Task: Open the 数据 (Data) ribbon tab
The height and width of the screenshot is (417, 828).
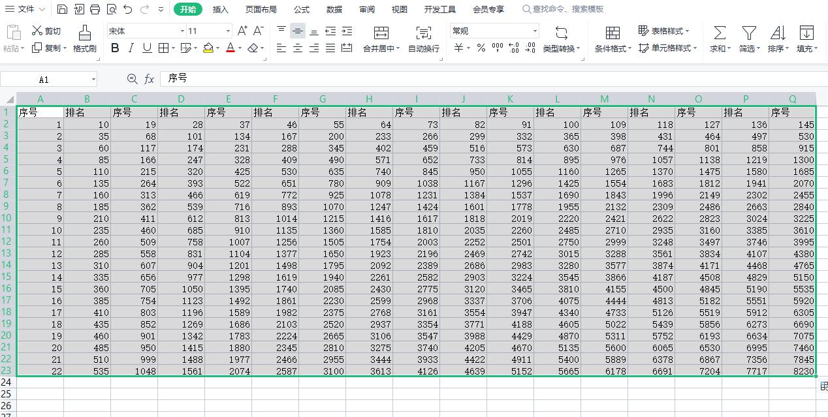Action: click(x=334, y=9)
